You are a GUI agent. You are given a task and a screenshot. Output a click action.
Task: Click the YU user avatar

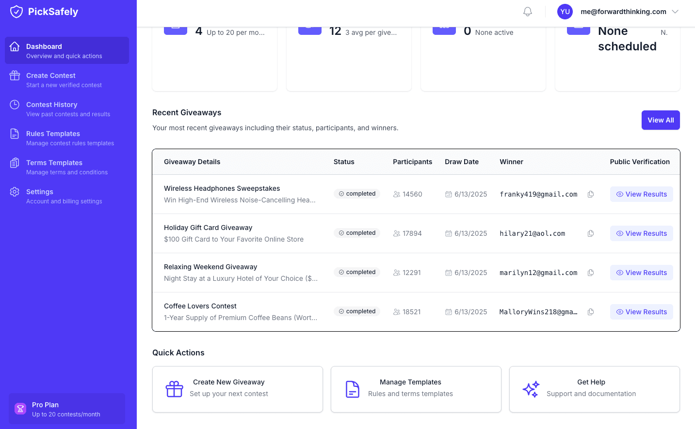click(565, 12)
